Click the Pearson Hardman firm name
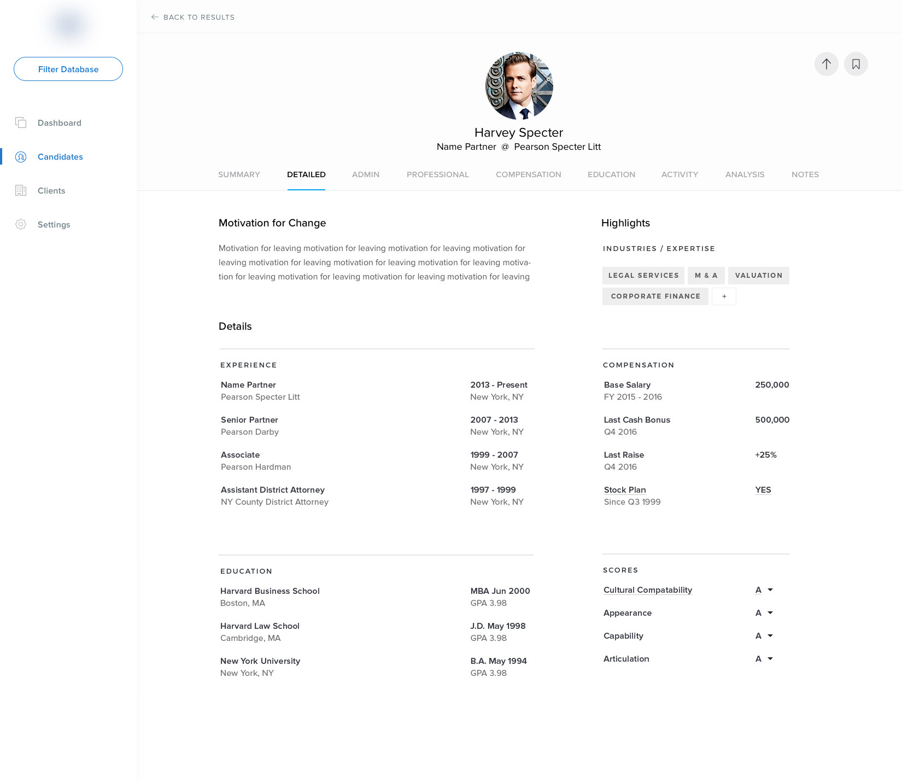 256,467
